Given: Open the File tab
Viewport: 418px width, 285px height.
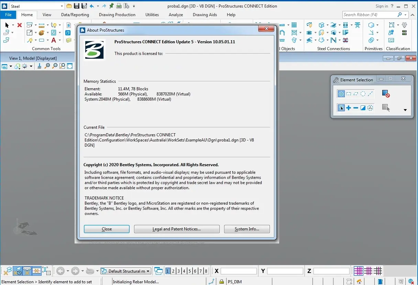Looking at the screenshot, I should click(x=8, y=15).
